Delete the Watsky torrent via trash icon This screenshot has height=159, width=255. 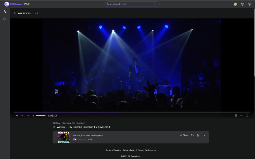[198, 135]
